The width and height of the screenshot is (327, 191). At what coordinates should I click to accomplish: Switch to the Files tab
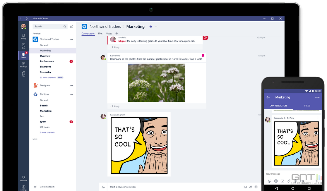[100, 34]
